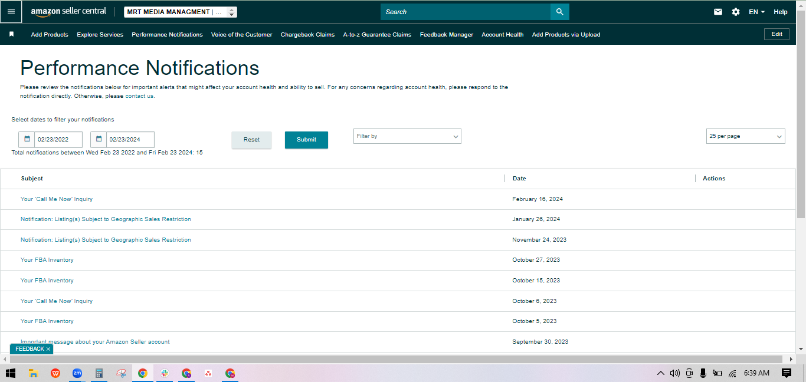Viewport: 806px width, 382px height.
Task: Click the Date column header
Action: coord(519,179)
